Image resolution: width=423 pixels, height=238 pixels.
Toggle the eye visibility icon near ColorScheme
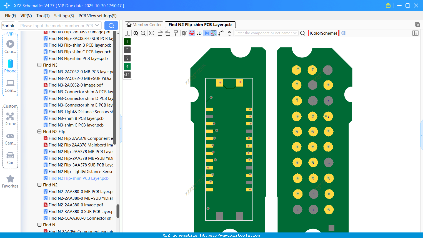coord(344,33)
